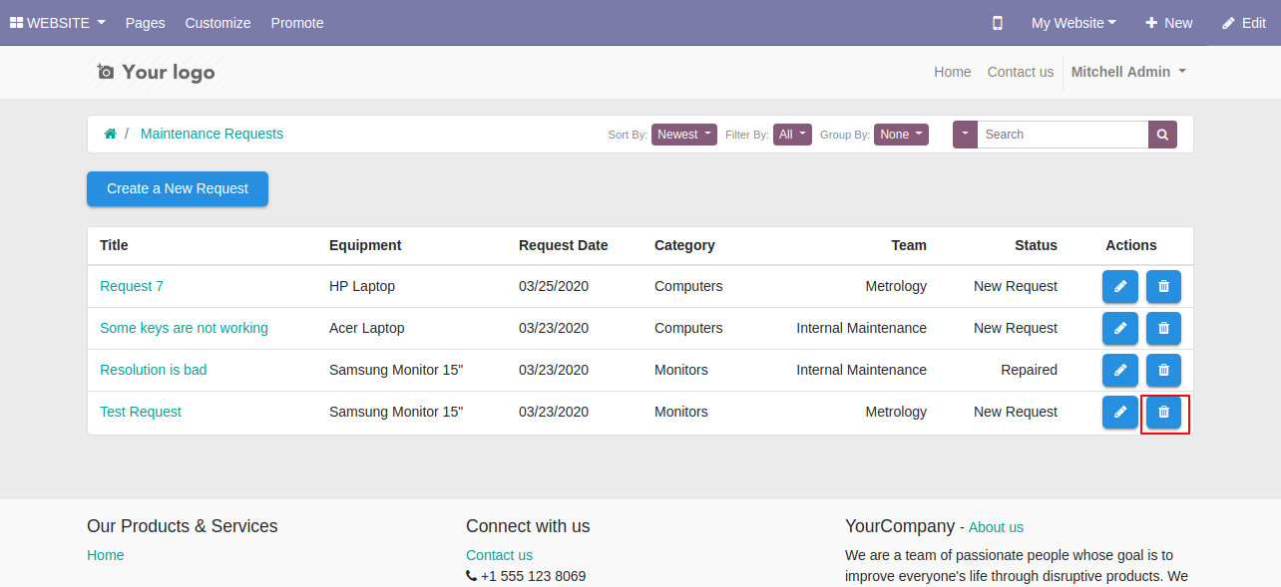This screenshot has width=1281, height=587.
Task: Click Create a New Request button
Action: (178, 188)
